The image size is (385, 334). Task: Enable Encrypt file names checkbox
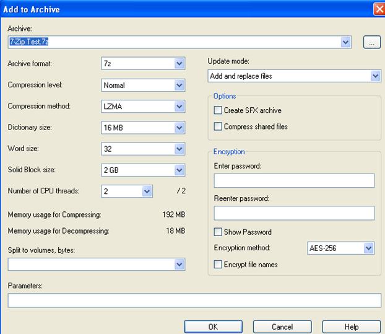point(218,265)
